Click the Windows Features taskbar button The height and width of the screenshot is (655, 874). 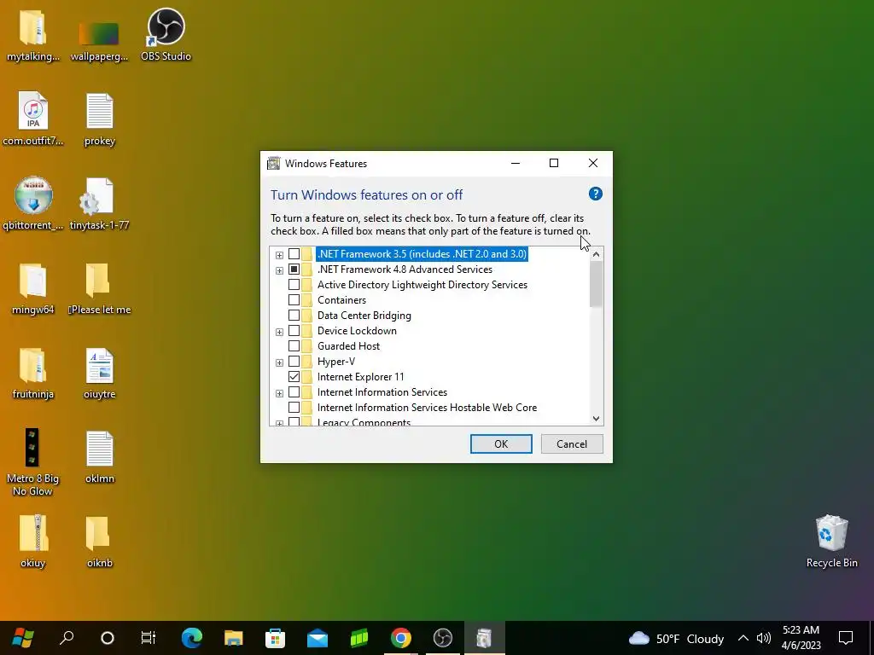485,638
